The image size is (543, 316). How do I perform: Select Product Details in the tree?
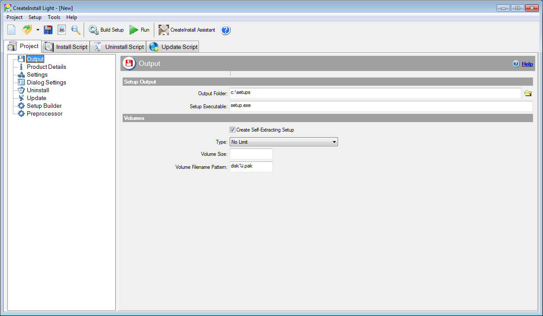click(46, 67)
